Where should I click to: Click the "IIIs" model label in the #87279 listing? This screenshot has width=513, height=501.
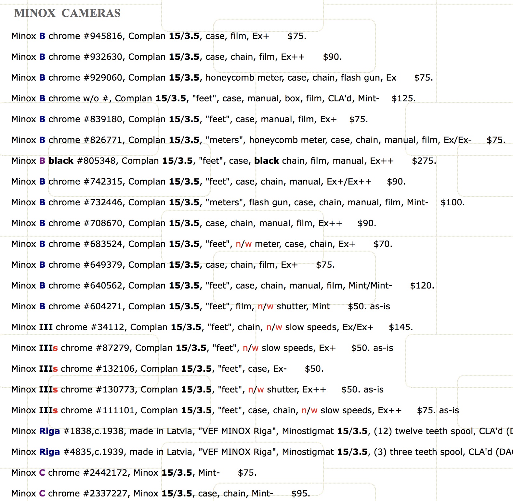click(x=48, y=348)
